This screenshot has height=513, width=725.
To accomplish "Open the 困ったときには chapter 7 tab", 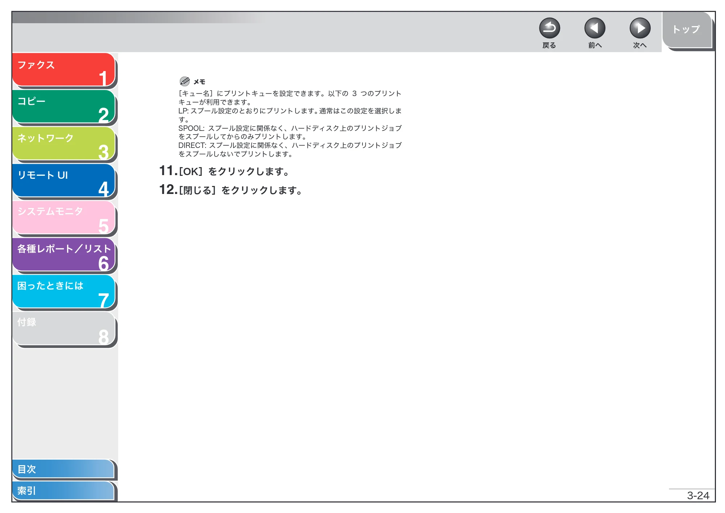I will coord(64,291).
